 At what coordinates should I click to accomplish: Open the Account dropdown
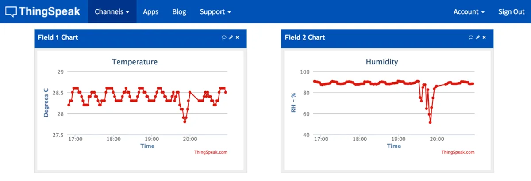469,12
